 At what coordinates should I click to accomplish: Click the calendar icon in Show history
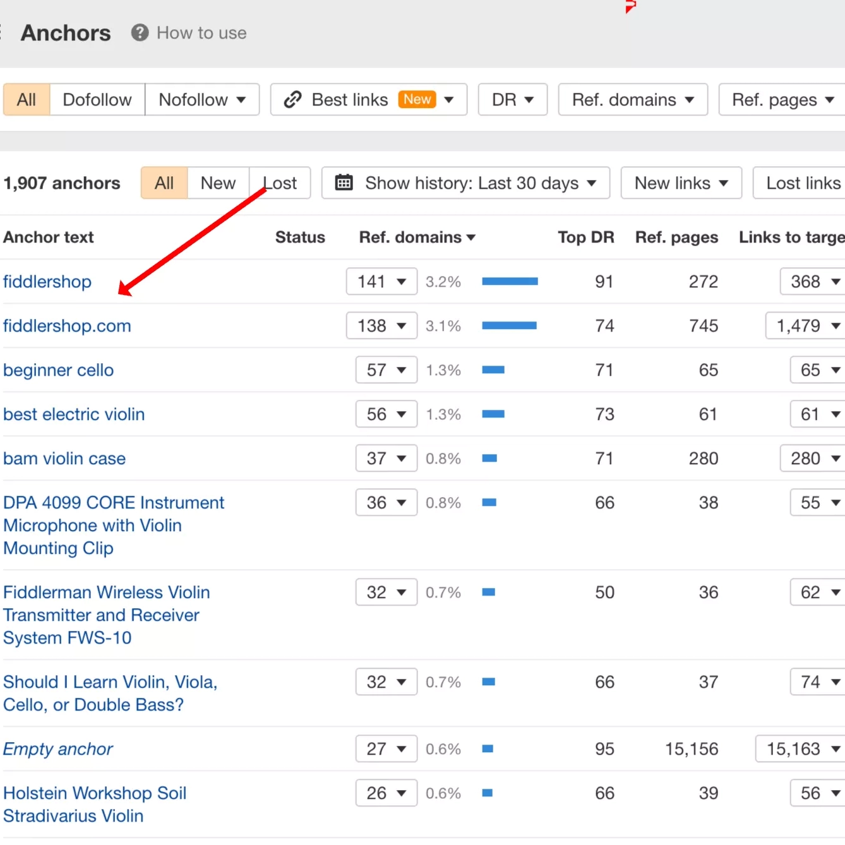coord(344,183)
